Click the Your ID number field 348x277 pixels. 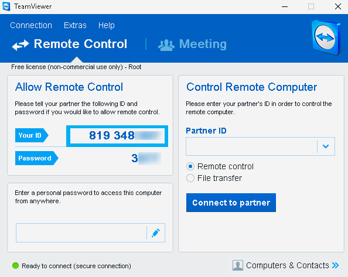(x=117, y=136)
